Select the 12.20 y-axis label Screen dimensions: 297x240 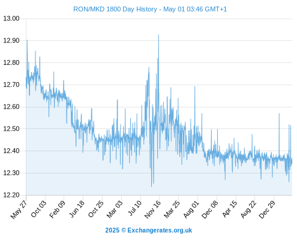tap(11, 195)
